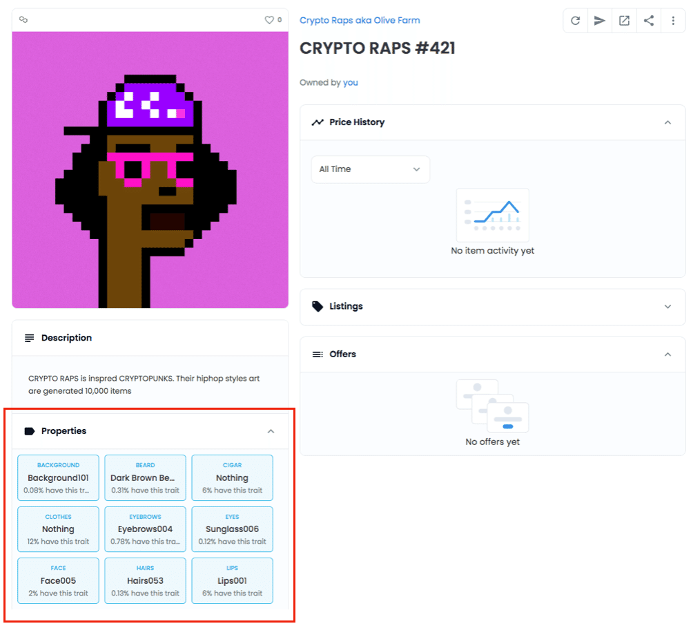Select the Cigar Nothing property card

coord(233,478)
